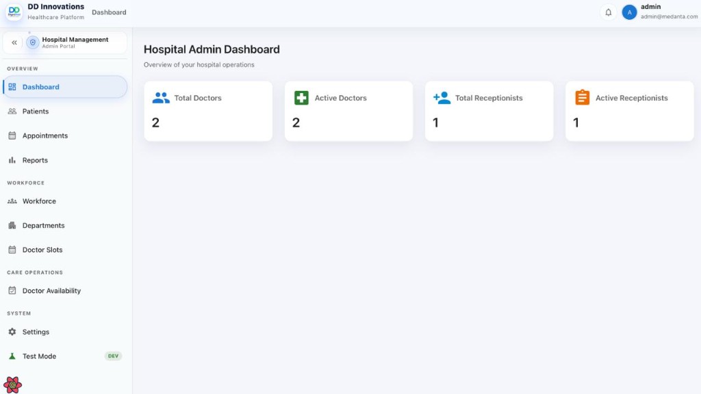Viewport: 701px width, 394px height.
Task: Click the Hospital Management shield icon
Action: point(33,42)
